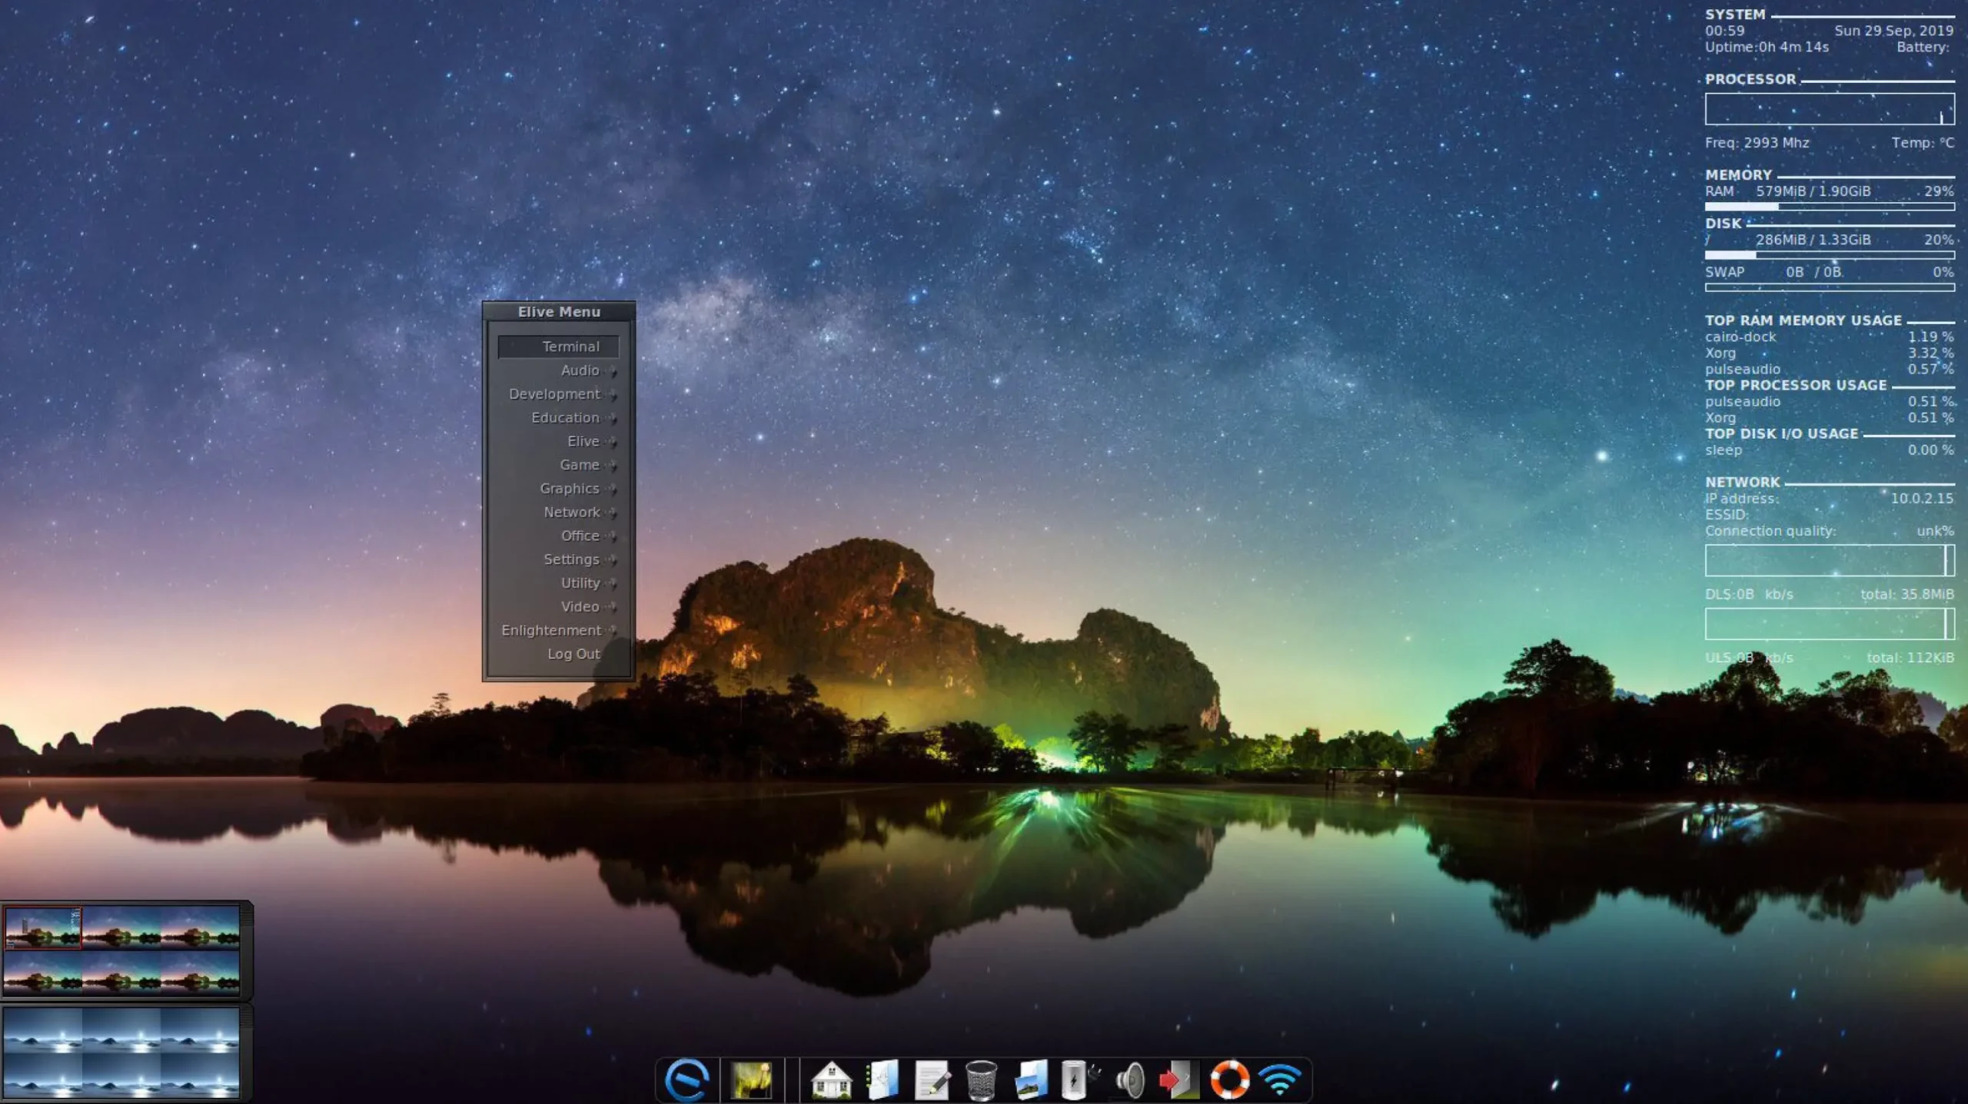Open the text editor notepad icon
The width and height of the screenshot is (1968, 1104).
tap(932, 1080)
